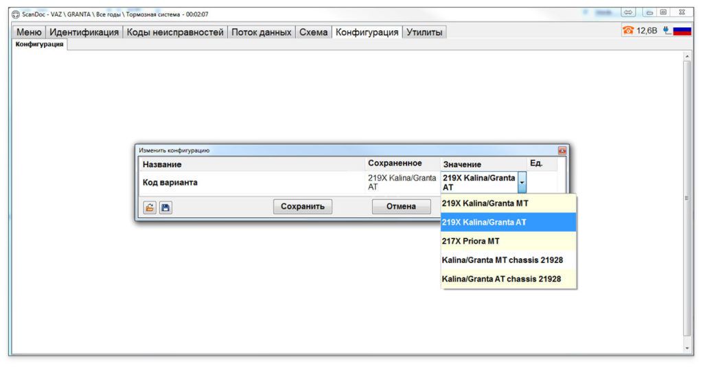Open the Поток данных tab
The image size is (703, 370).
coord(261,32)
